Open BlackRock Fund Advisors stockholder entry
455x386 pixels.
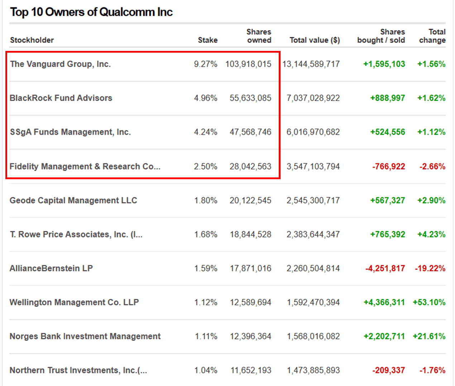61,98
